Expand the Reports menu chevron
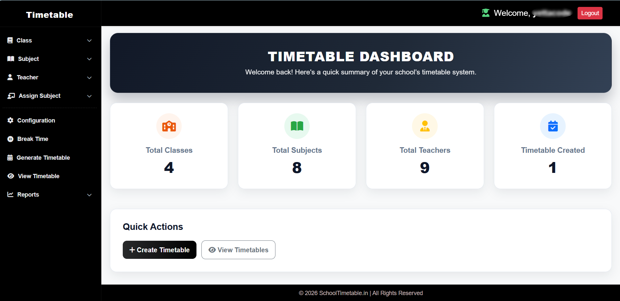The width and height of the screenshot is (620, 301). click(x=89, y=195)
